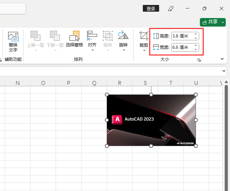Click the vertical scrollbar up arrow

[x=226, y=82]
